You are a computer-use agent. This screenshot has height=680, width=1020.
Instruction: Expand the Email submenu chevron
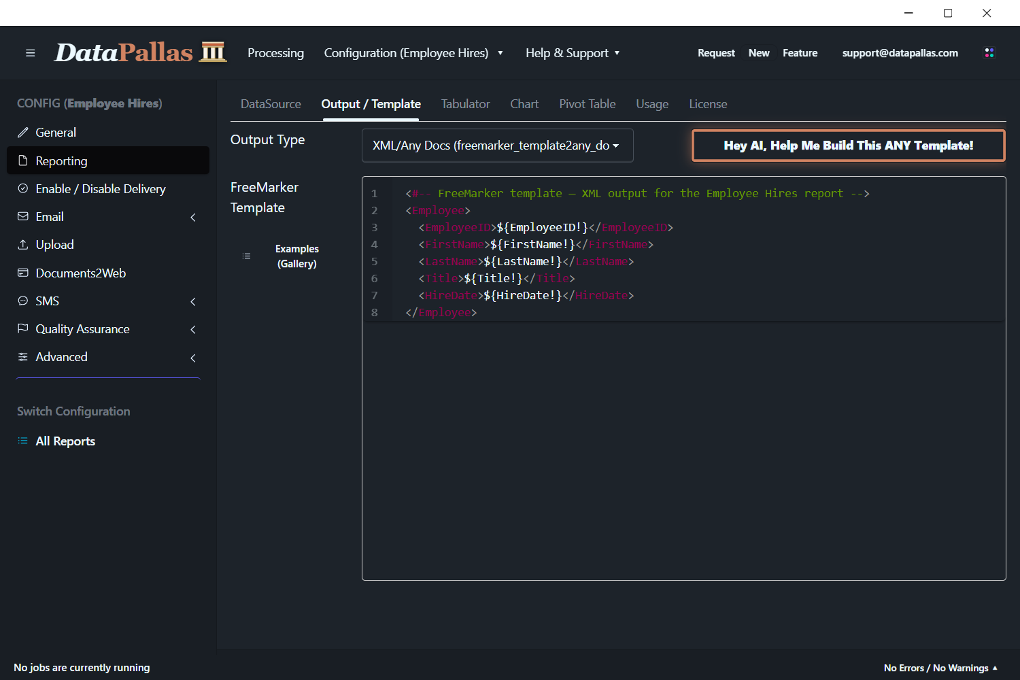[x=193, y=217]
